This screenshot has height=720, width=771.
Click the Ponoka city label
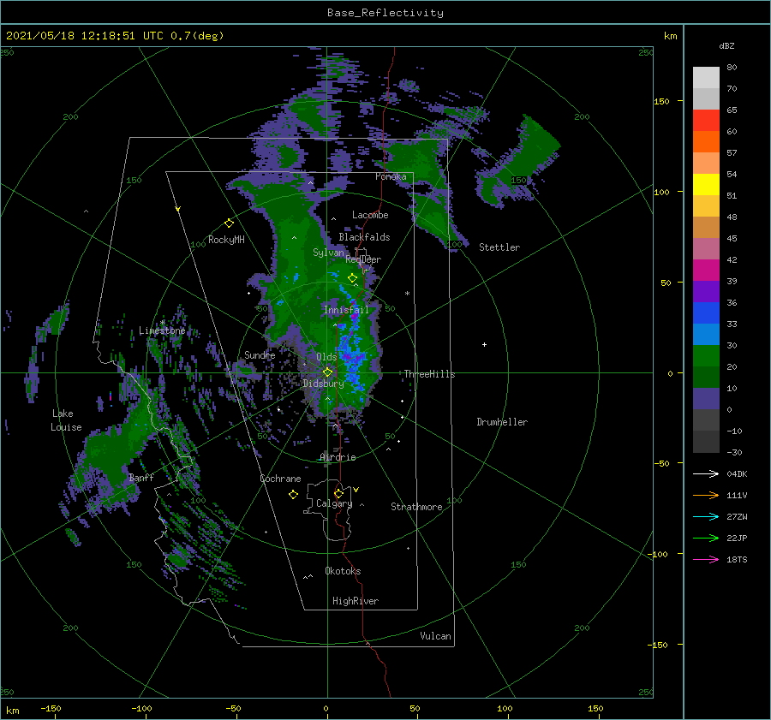(x=391, y=176)
